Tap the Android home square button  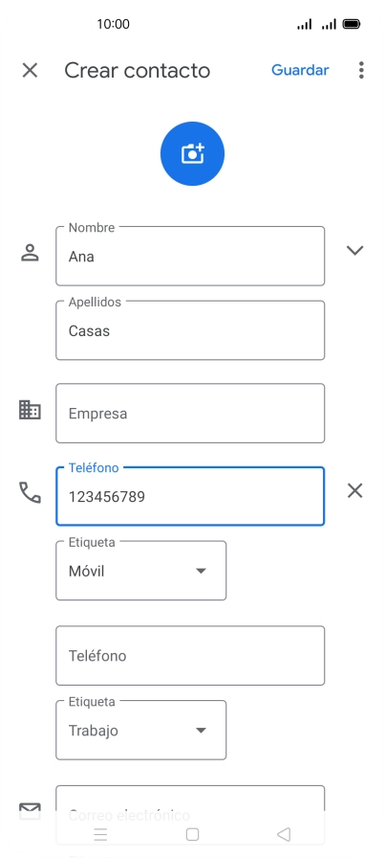tap(192, 834)
